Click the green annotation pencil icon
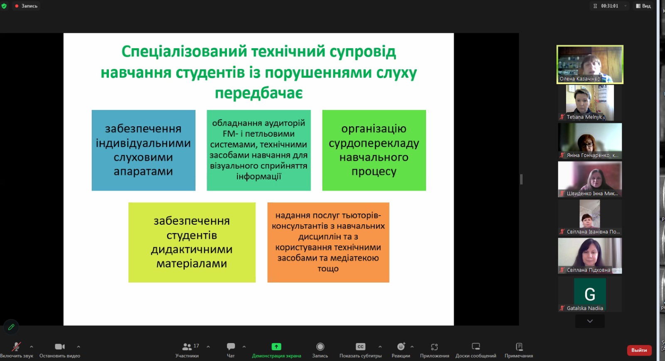Image resolution: width=665 pixels, height=361 pixels. [11, 327]
